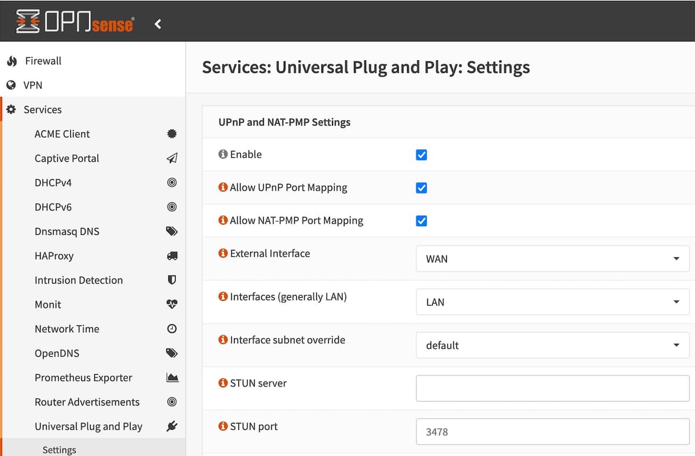
Task: Click the Network Time clock icon
Action: pos(171,328)
